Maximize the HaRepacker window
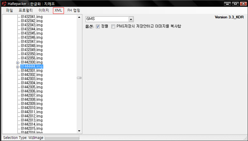The width and height of the screenshot is (248, 141). tap(235, 3)
